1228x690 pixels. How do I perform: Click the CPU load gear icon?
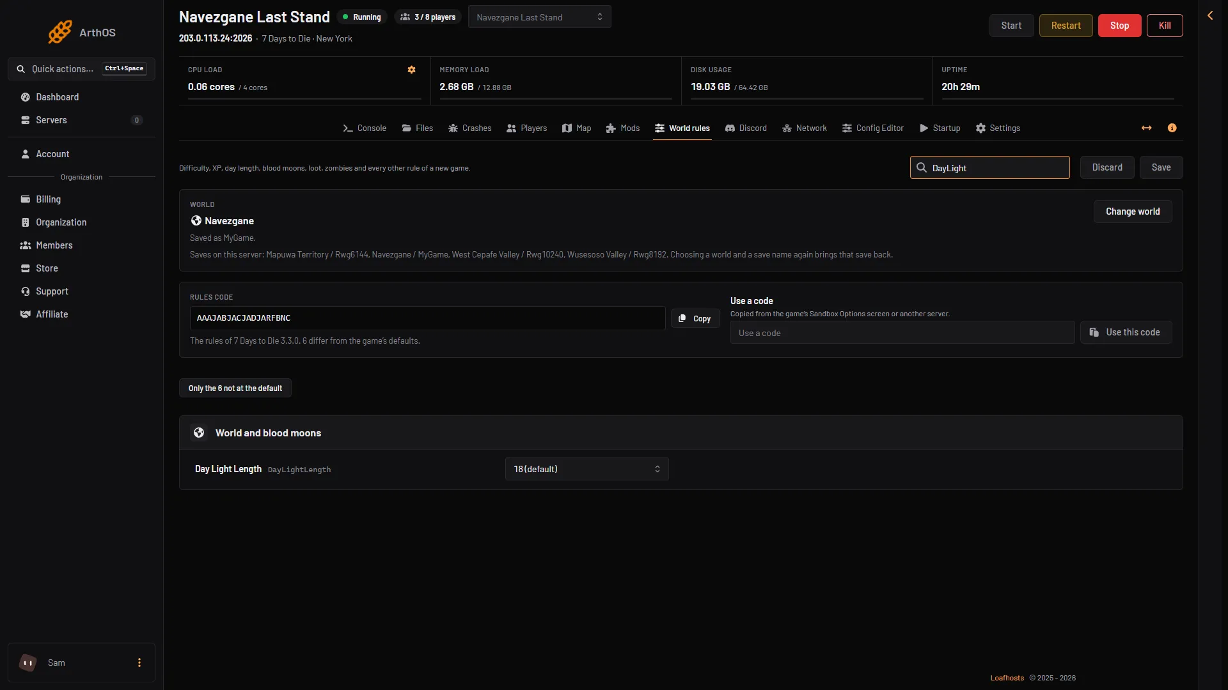(x=411, y=70)
